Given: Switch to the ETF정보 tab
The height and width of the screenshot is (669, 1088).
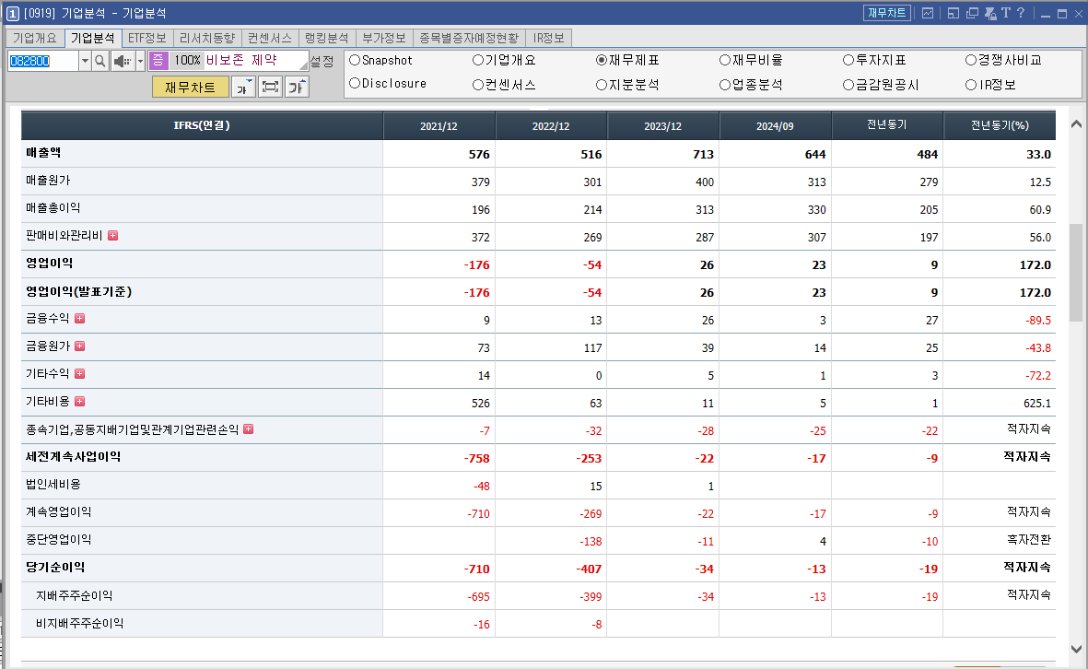Looking at the screenshot, I should click(x=147, y=38).
